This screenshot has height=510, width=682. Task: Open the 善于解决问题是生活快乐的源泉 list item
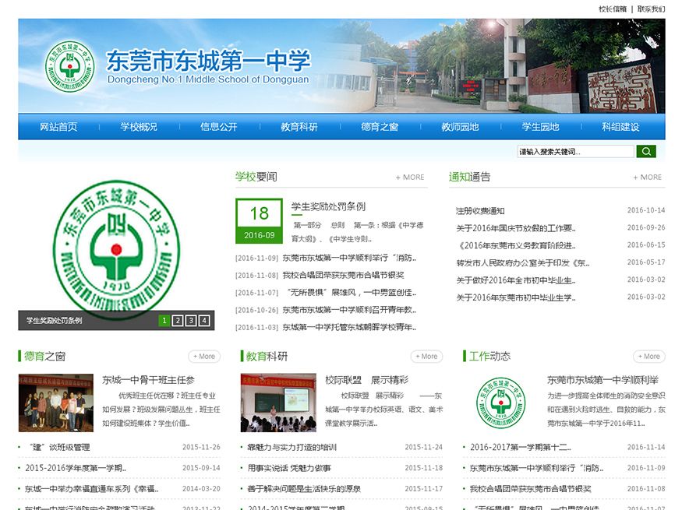coord(304,489)
